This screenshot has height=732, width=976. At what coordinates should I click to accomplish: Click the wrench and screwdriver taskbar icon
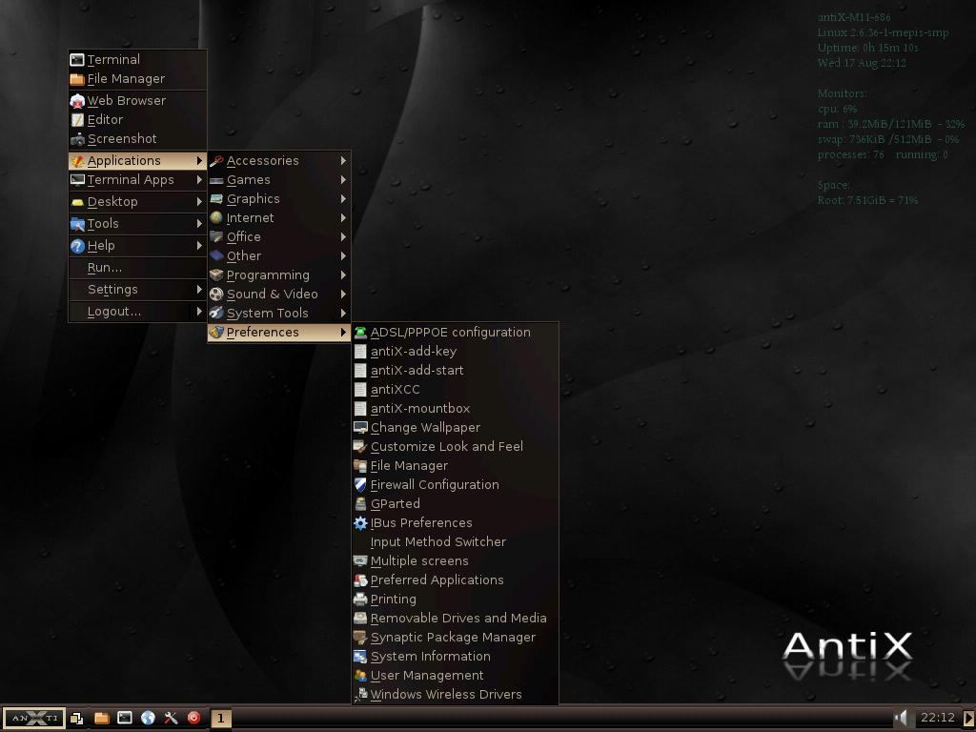(x=171, y=719)
